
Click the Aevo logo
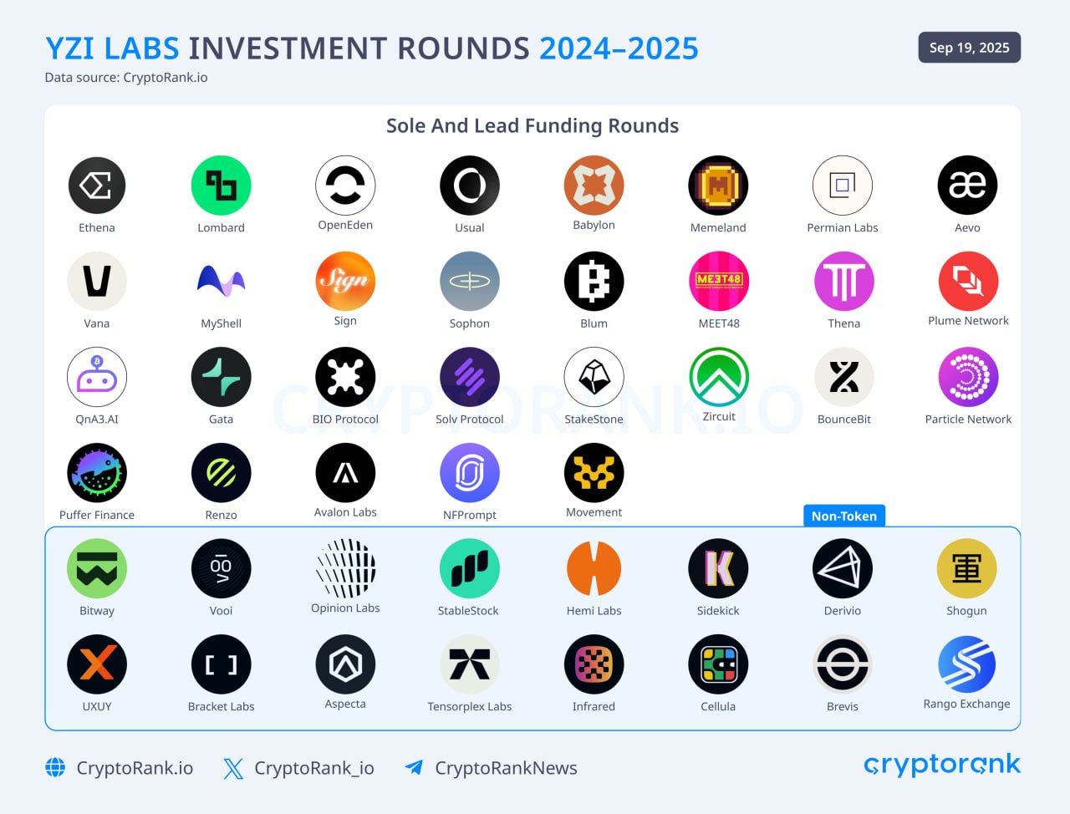(967, 186)
